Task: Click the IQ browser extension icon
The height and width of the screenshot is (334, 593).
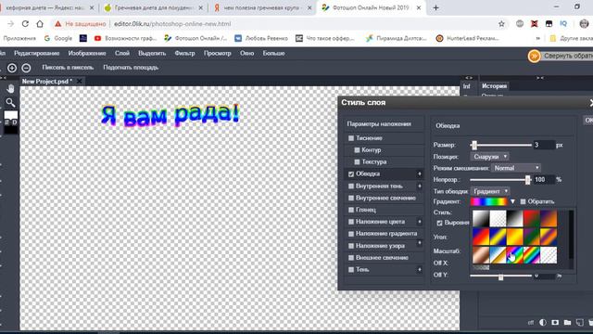Action: (563, 23)
